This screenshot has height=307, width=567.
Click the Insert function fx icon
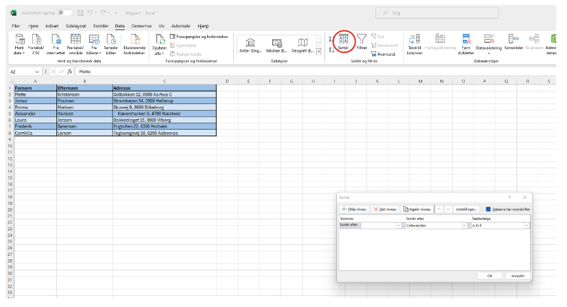[69, 71]
